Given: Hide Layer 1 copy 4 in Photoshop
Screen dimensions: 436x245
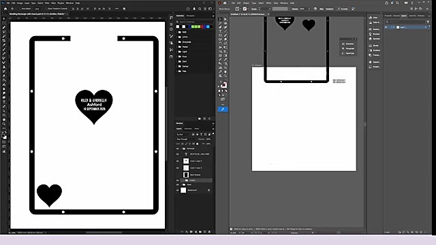Looking at the screenshot, I should 178,161.
